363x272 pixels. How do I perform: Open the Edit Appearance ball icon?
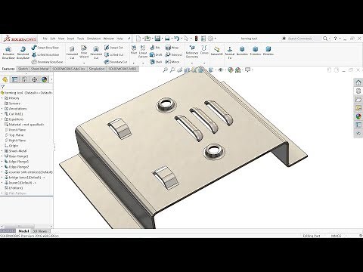[x=230, y=70]
